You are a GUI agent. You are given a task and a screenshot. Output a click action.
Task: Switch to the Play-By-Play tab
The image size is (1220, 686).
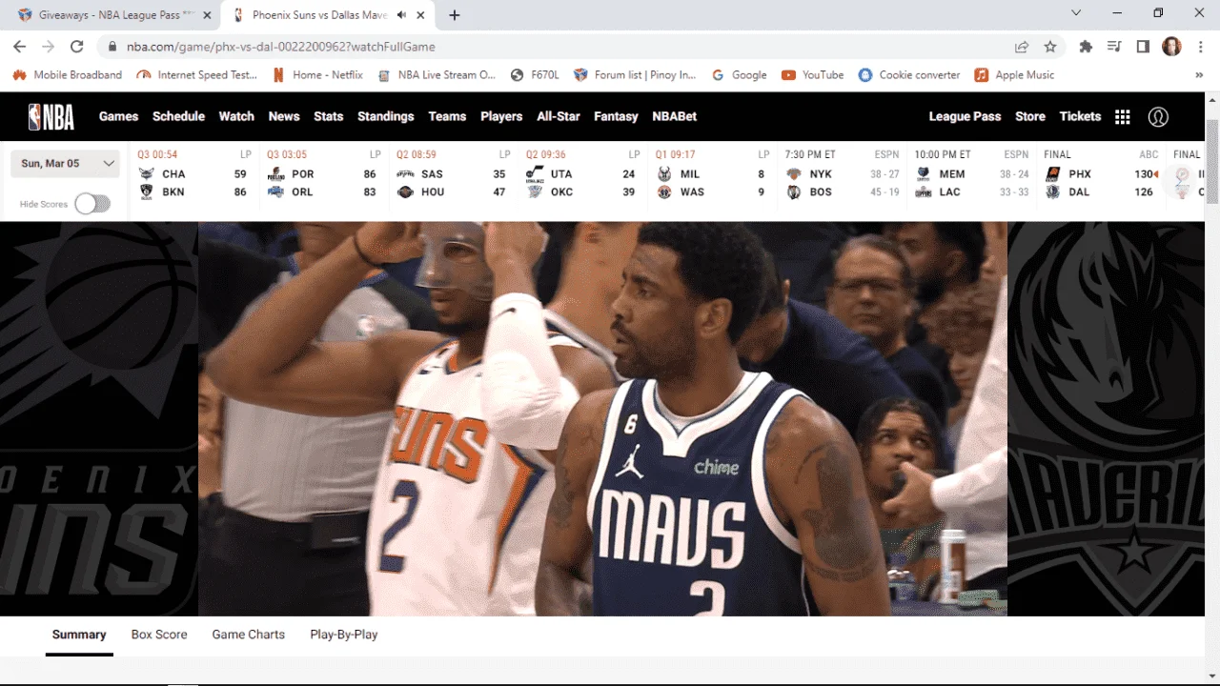(x=344, y=635)
